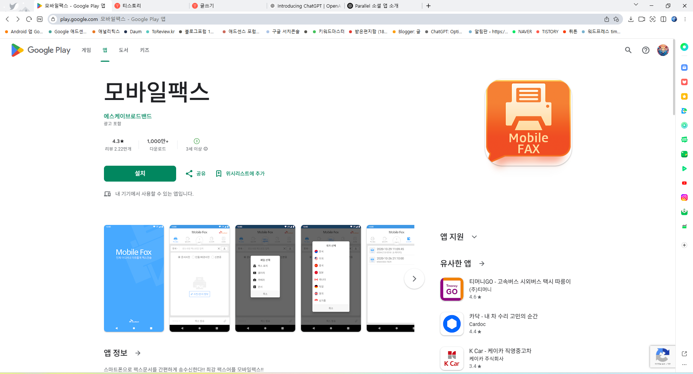Image resolution: width=693 pixels, height=374 pixels.
Task: Open the tab list dropdown chevron
Action: click(636, 5)
